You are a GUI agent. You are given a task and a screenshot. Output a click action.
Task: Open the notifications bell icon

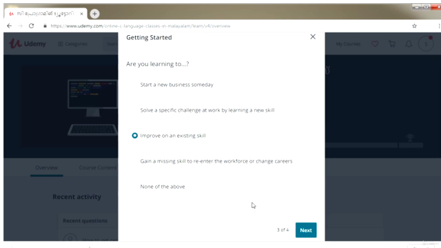[x=409, y=44]
